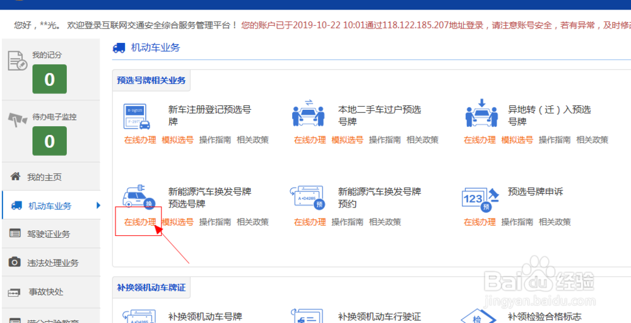The height and width of the screenshot is (323, 631).
Task: Click the camera icon beside 违法处理业务
Action: coord(15,262)
